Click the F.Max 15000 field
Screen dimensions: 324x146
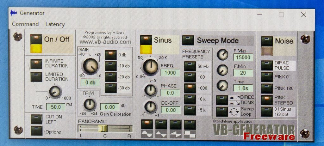pos(243,58)
